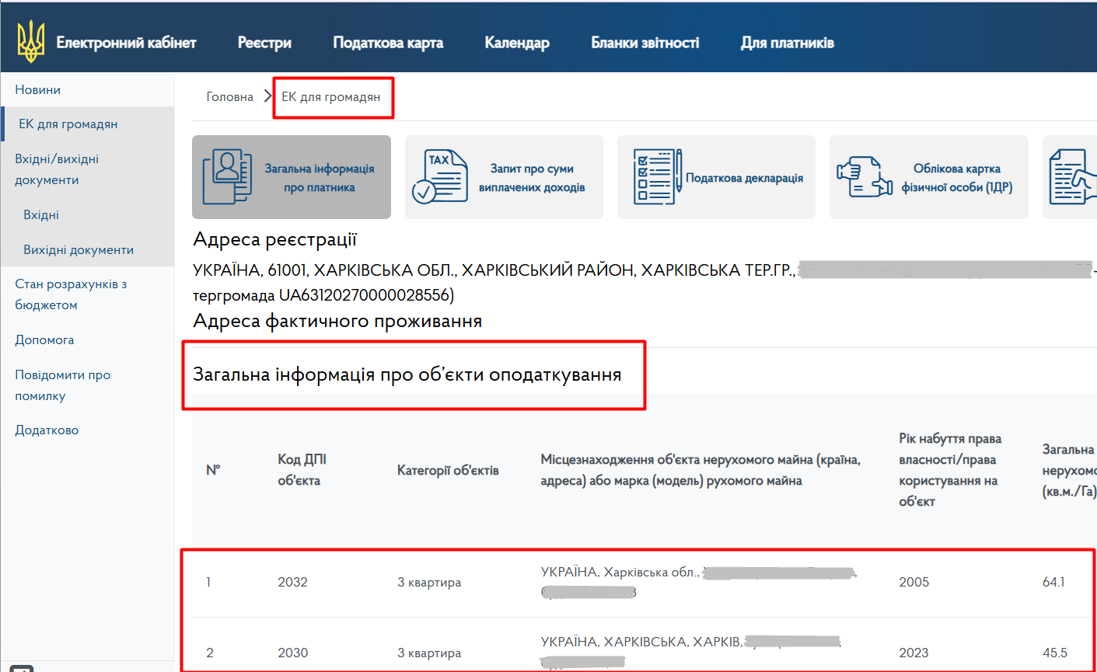Viewport: 1097px width, 672px height.
Task: Open Реєстри in the top navigation
Action: pos(264,43)
